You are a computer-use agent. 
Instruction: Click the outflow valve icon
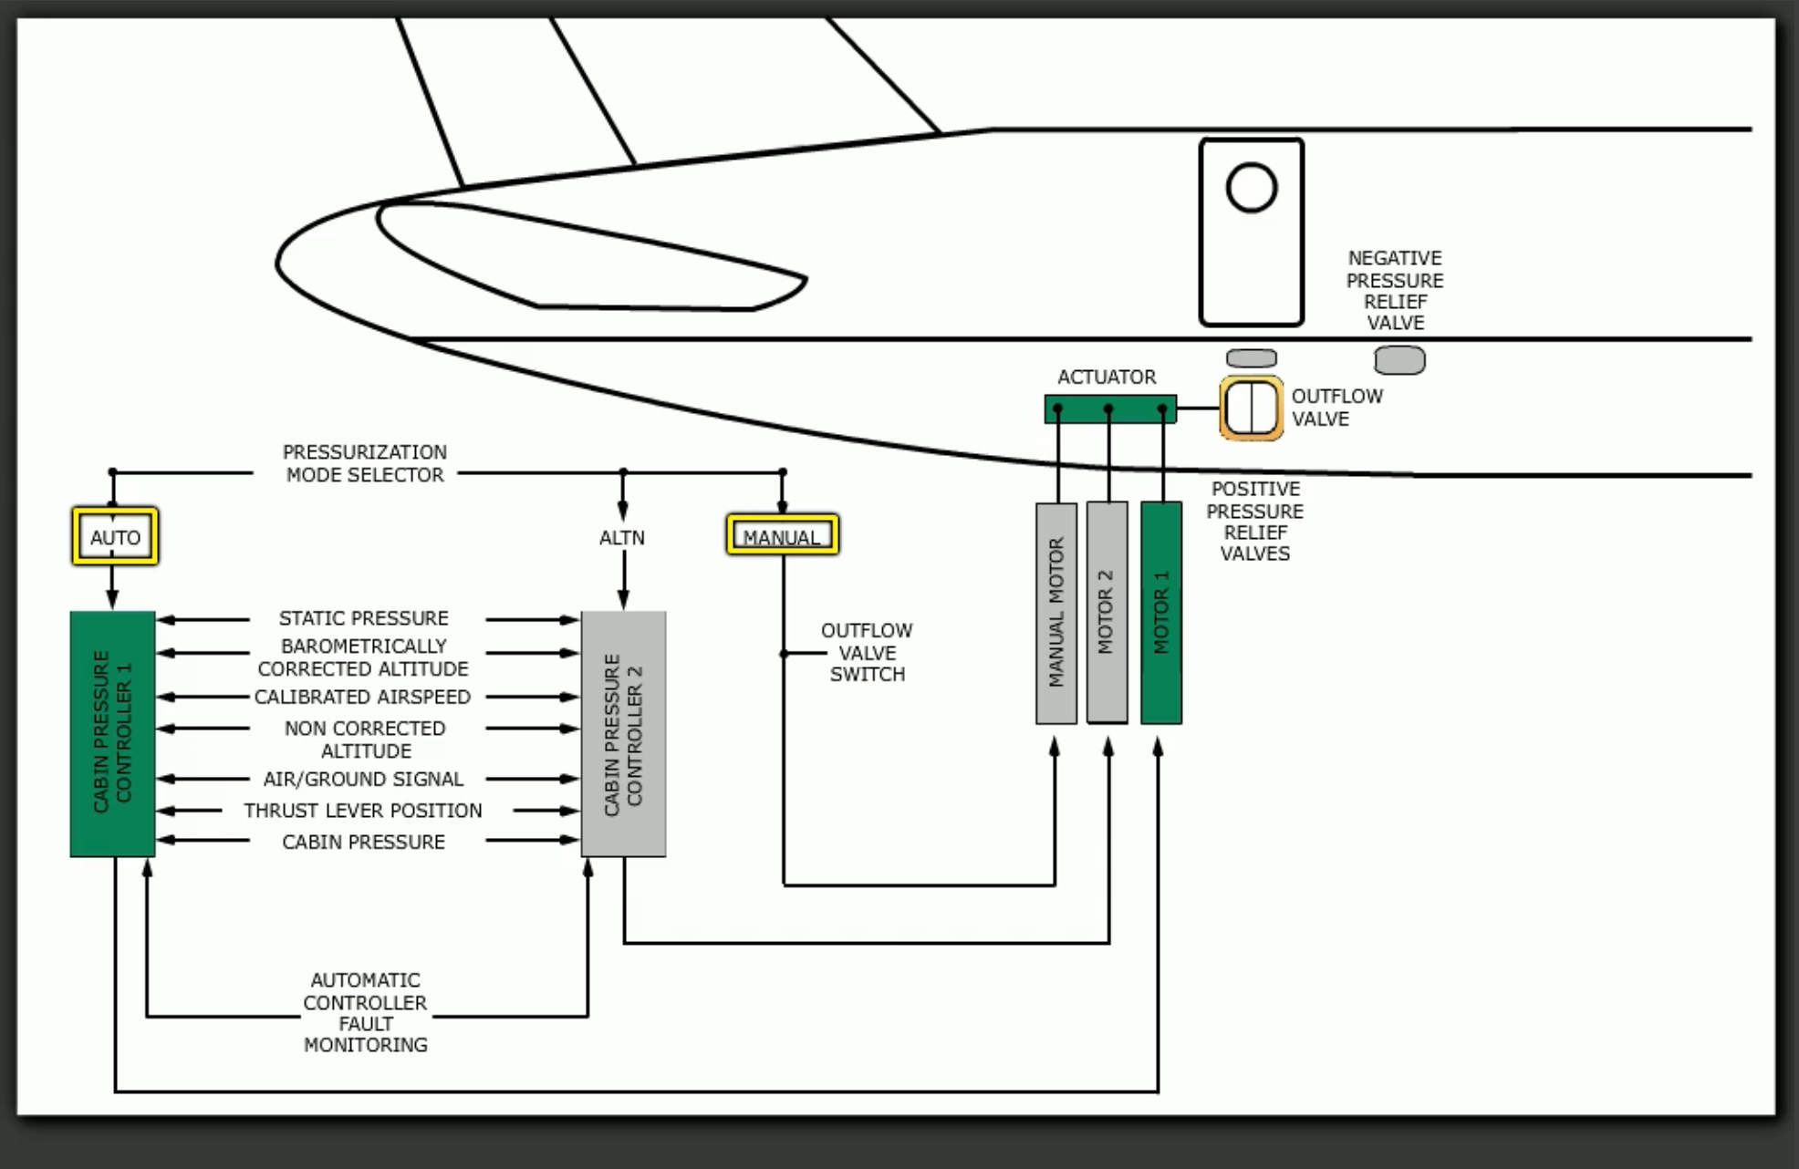1251,409
